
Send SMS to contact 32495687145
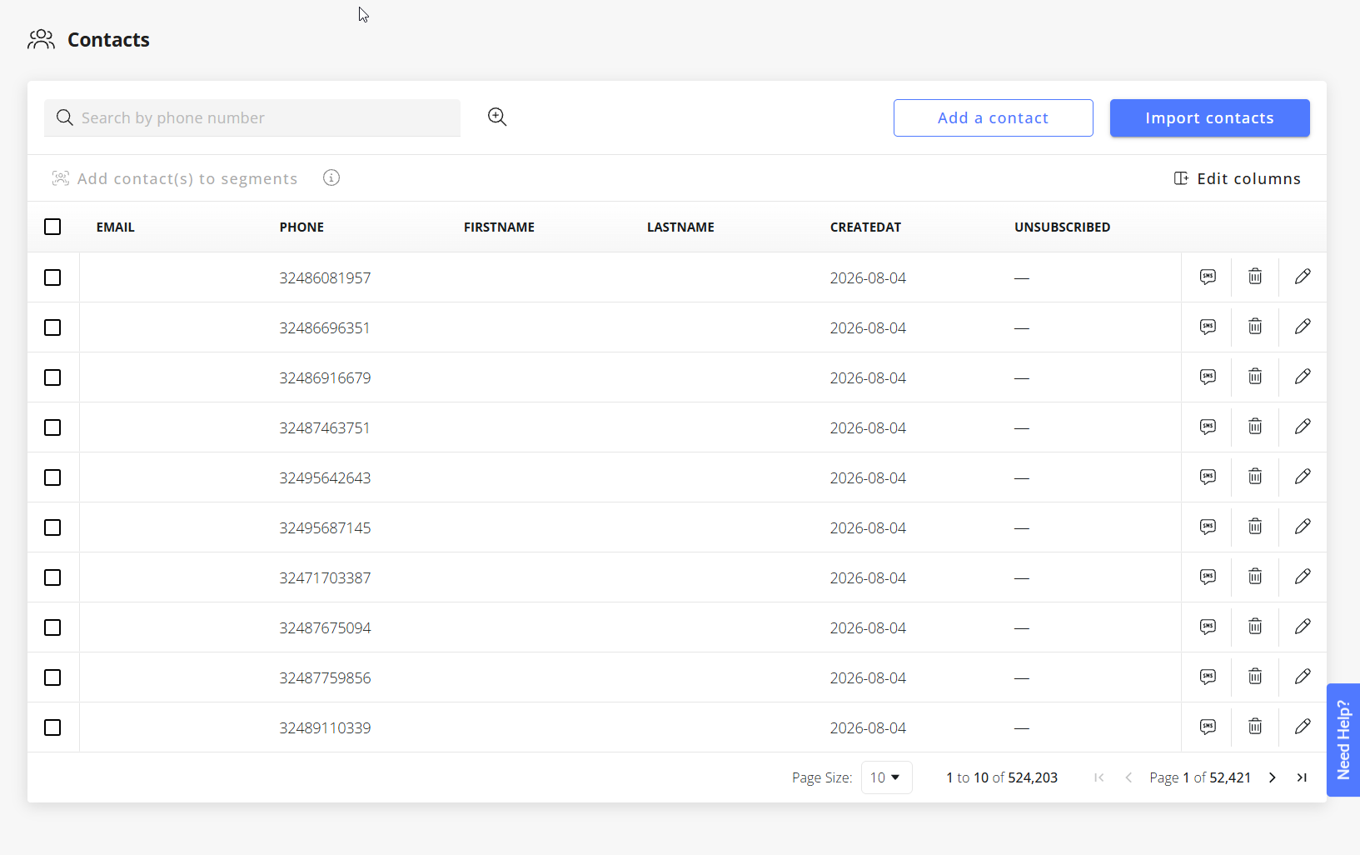pos(1208,527)
